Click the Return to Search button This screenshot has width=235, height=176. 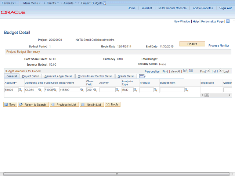(x=33, y=104)
